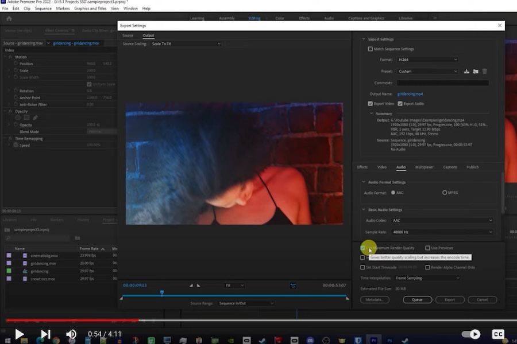Open the Source Range dropdown
The image size is (517, 344).
[246, 303]
